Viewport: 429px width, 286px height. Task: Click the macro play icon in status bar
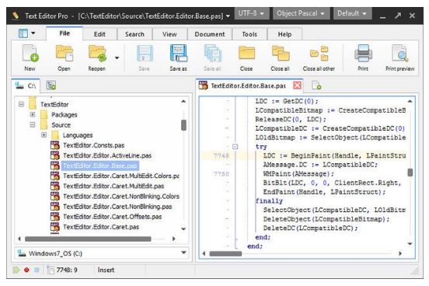16,270
